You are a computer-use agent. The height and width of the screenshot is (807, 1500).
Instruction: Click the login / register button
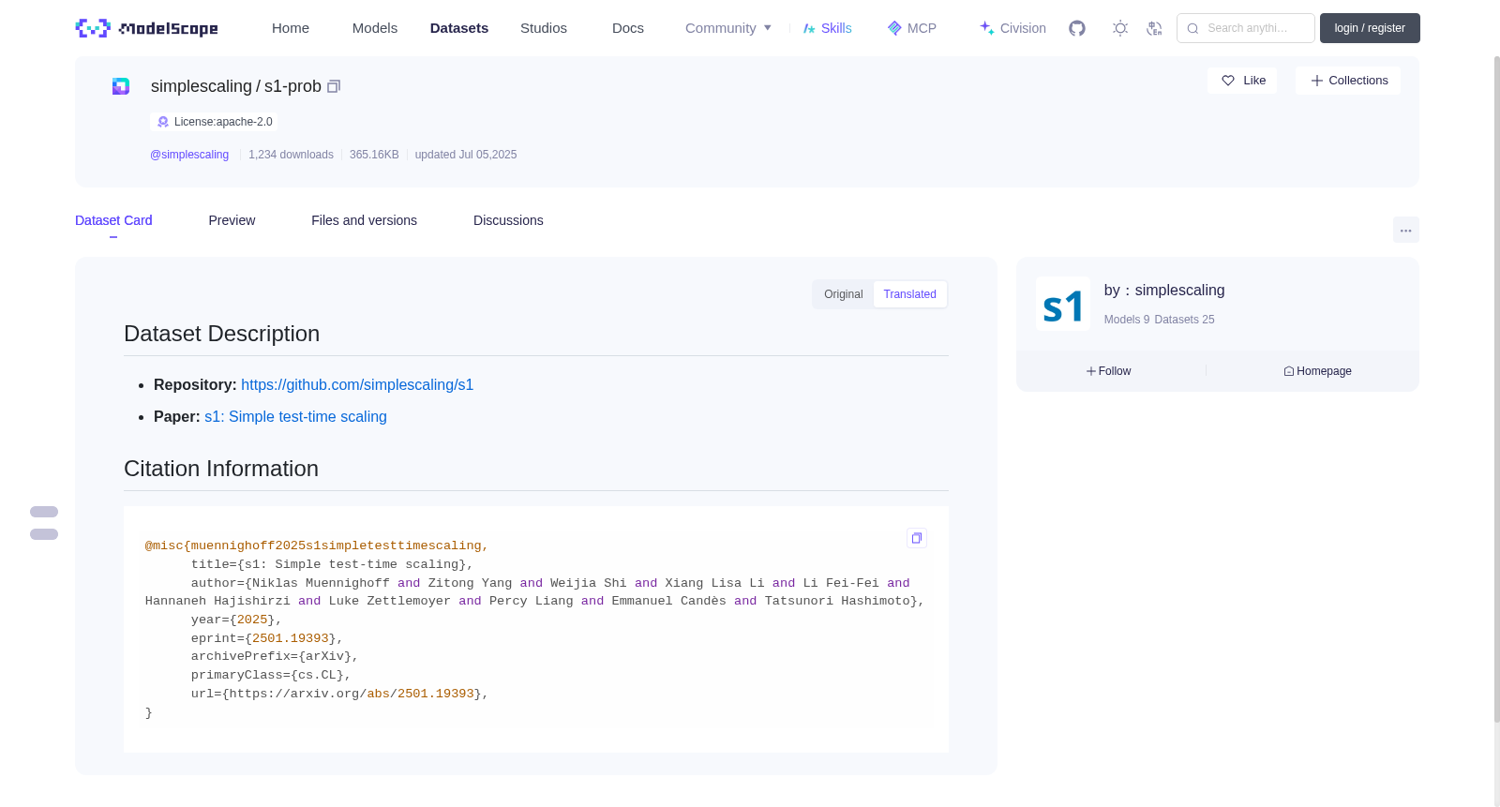point(1370,28)
